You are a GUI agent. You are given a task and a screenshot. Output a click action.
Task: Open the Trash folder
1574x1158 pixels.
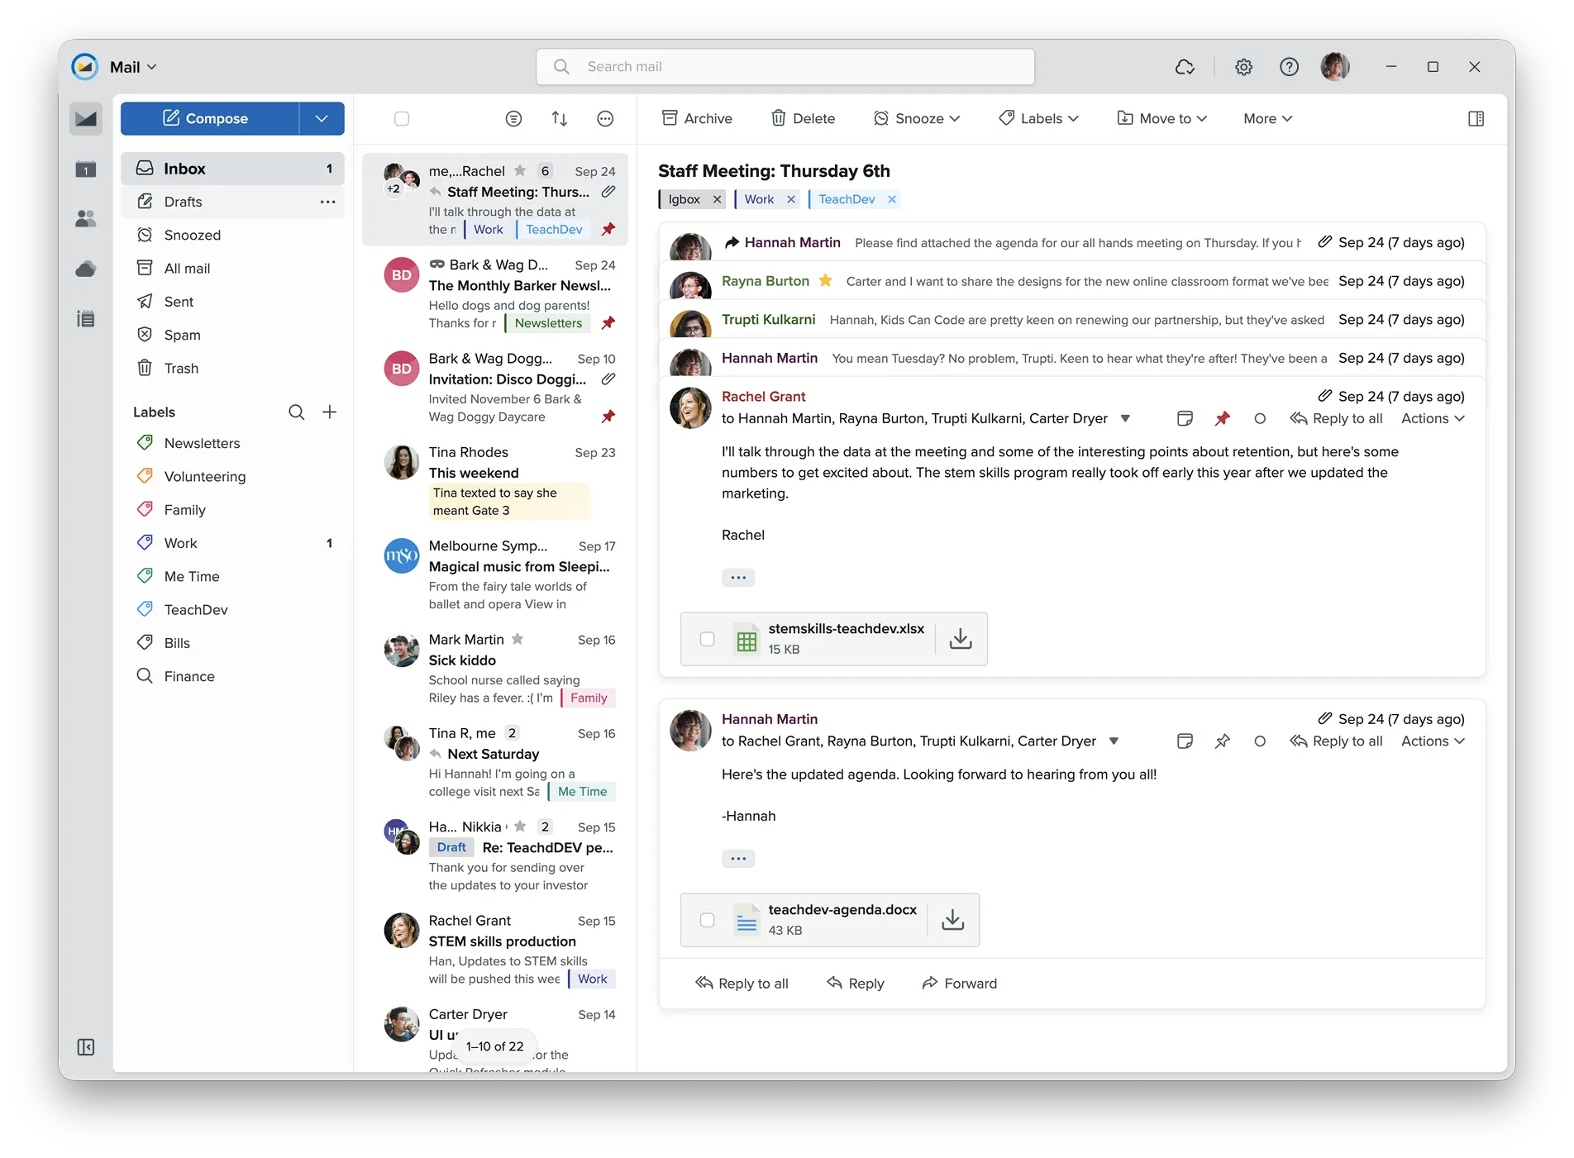pos(232,368)
